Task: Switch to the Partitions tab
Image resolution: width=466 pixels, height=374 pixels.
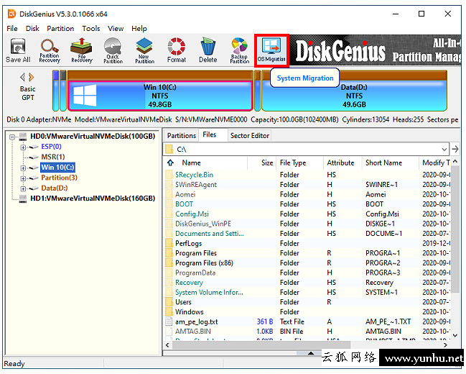Action: (x=181, y=135)
